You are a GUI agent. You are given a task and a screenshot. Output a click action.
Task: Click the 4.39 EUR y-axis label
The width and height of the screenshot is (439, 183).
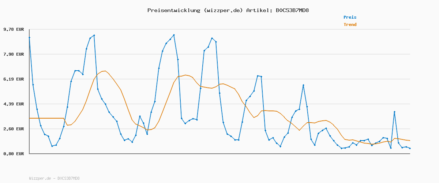[x=14, y=104]
